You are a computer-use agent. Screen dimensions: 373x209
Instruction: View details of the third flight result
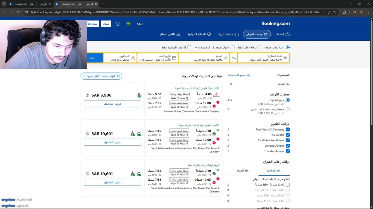pyautogui.click(x=112, y=182)
